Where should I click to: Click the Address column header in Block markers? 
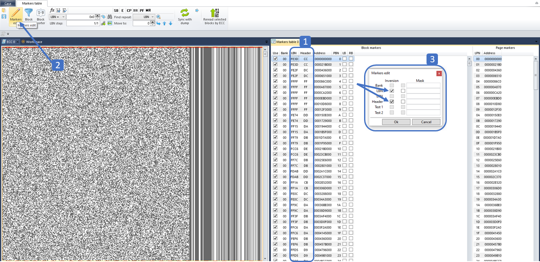pos(320,53)
